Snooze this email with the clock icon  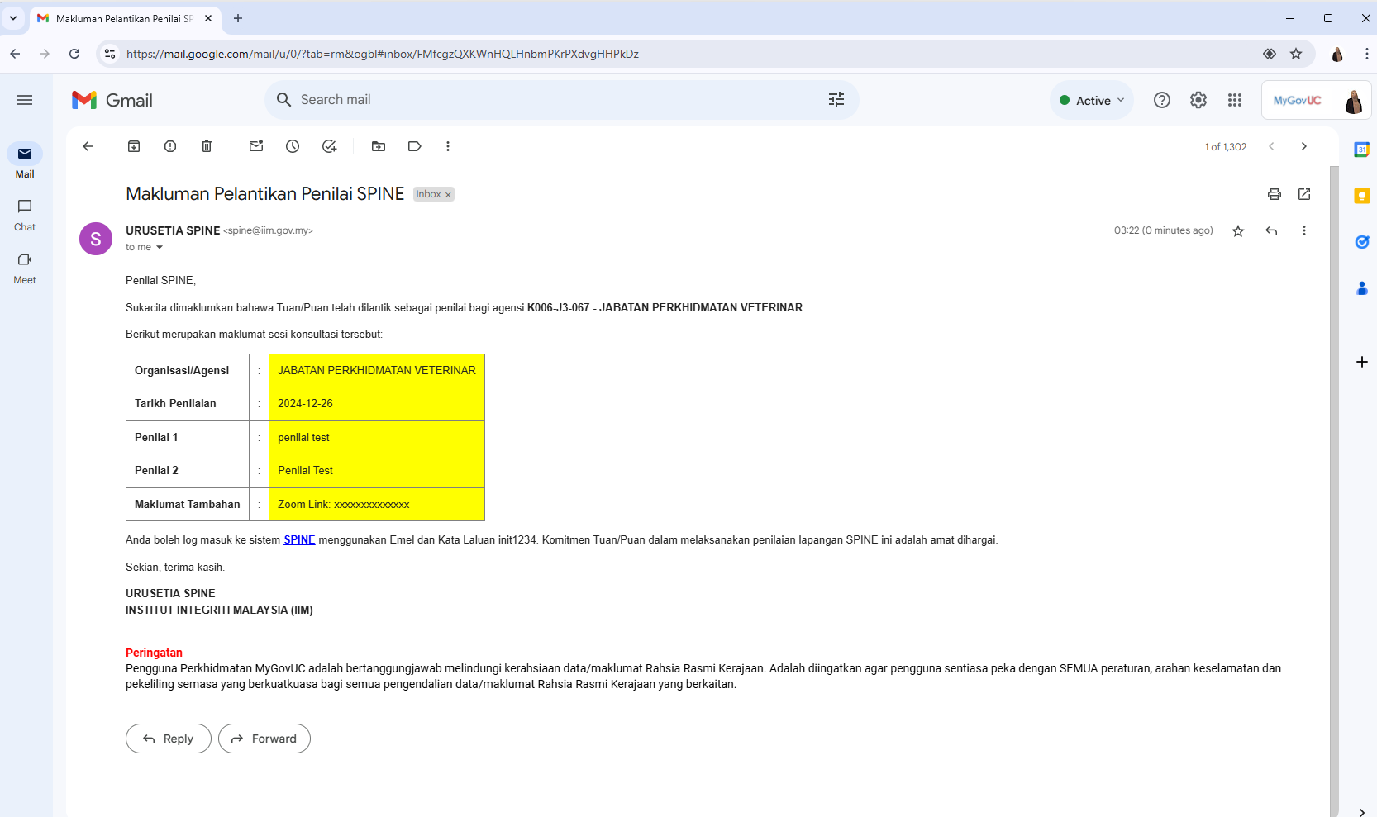pyautogui.click(x=293, y=146)
